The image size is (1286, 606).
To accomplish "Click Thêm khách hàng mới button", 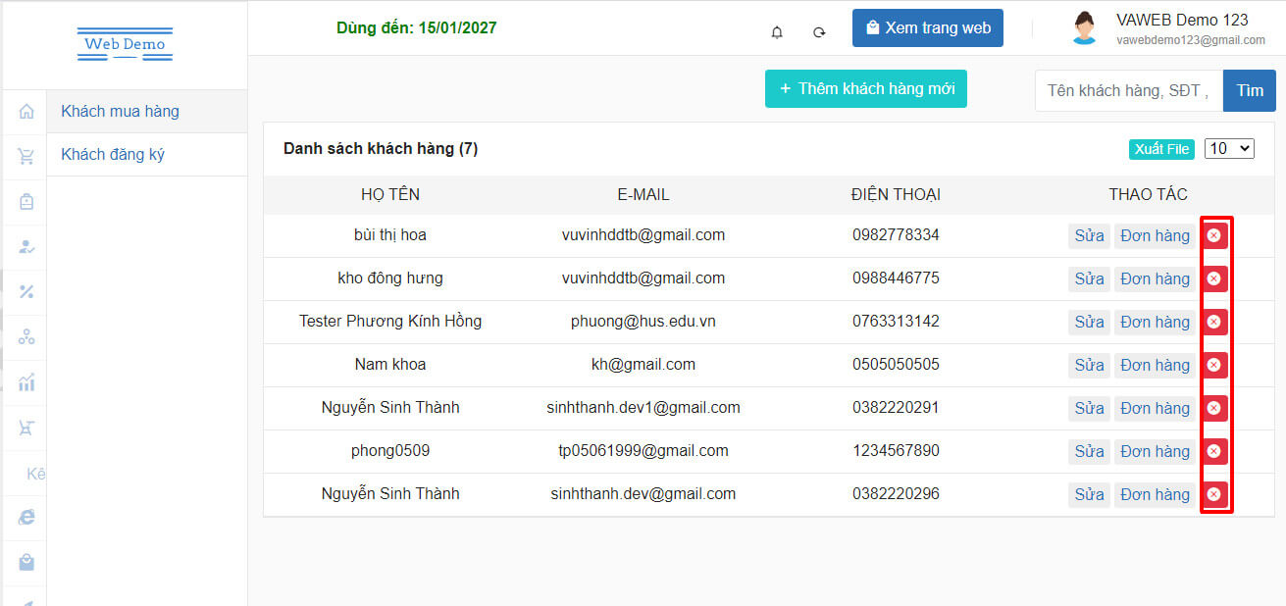I will tap(866, 88).
